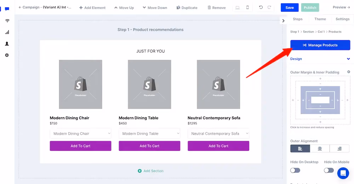The width and height of the screenshot is (354, 184).
Task: Select the JUST FOR YOU heading
Action: pos(150,51)
